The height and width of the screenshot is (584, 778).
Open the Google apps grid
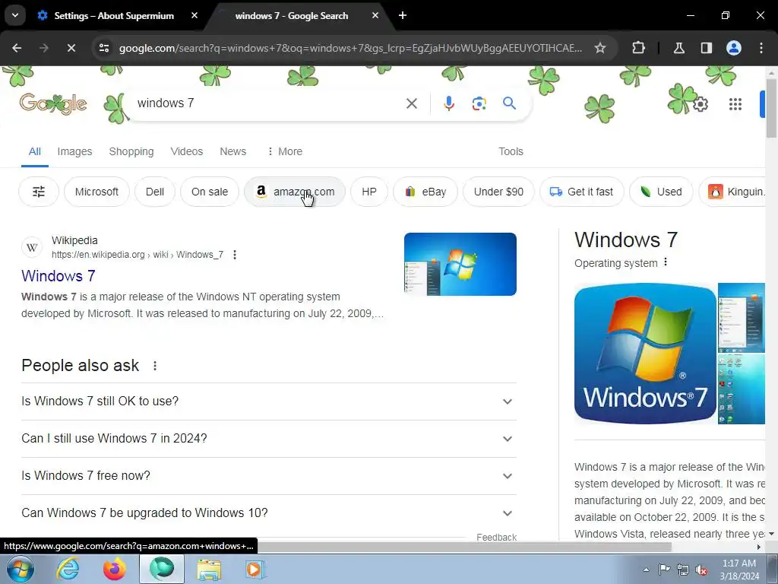735,104
